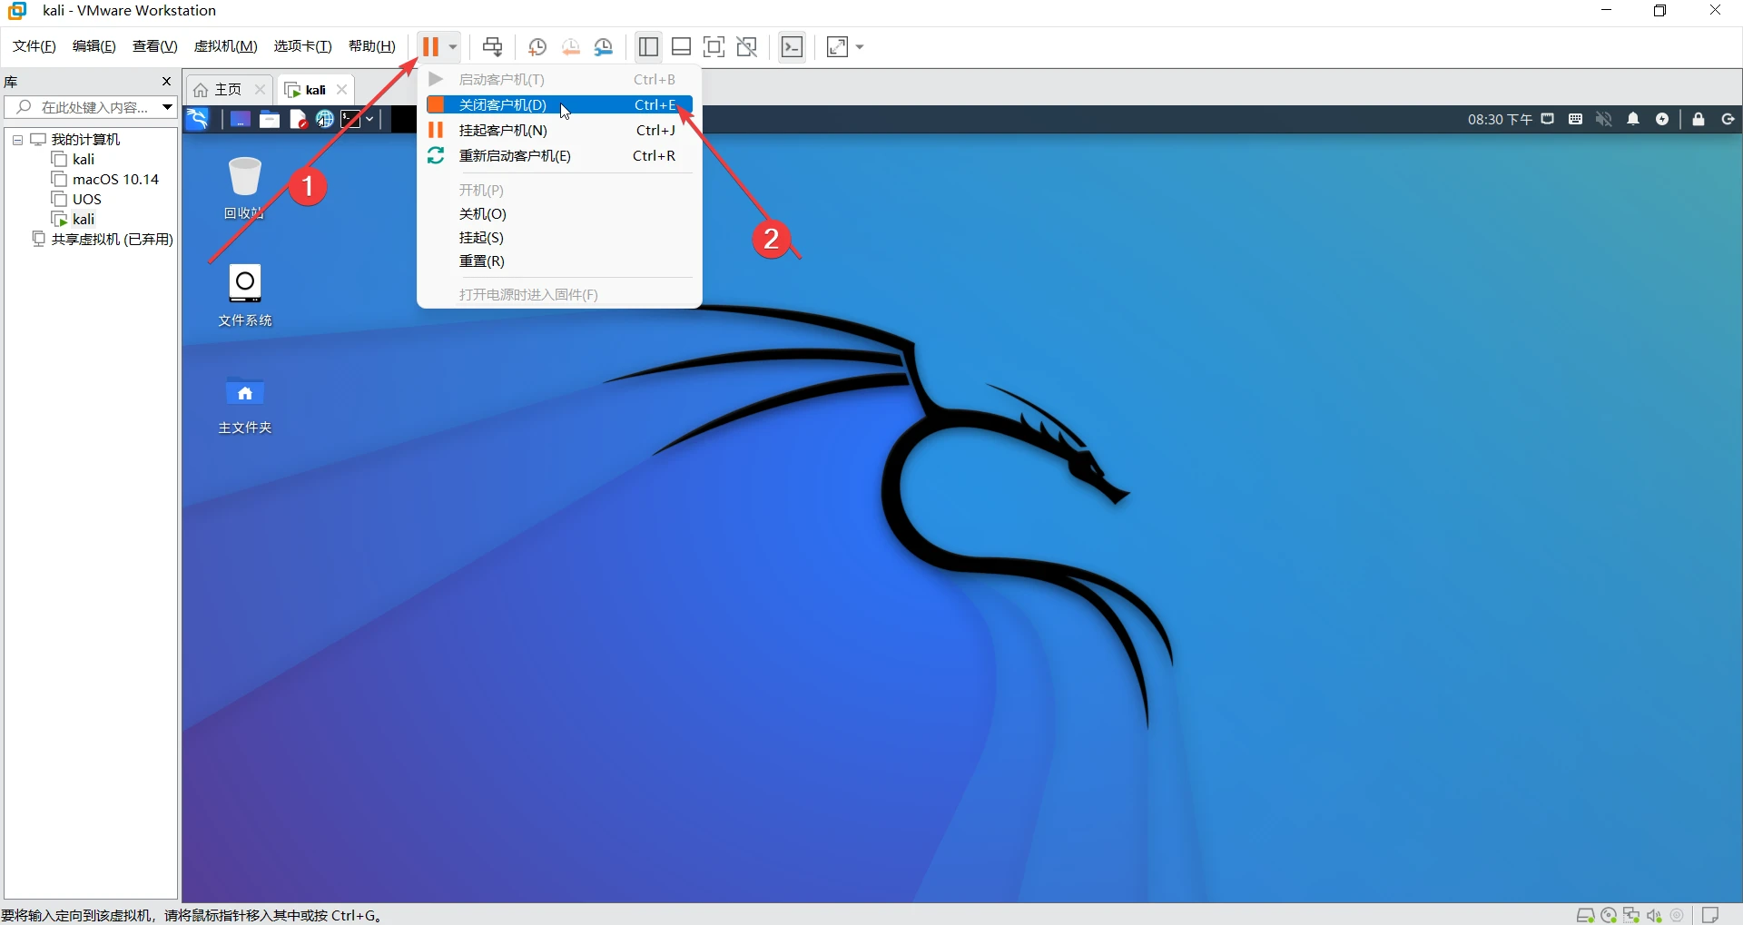Enter full screen mode
Viewport: 1743px width, 925px height.
tap(714, 46)
